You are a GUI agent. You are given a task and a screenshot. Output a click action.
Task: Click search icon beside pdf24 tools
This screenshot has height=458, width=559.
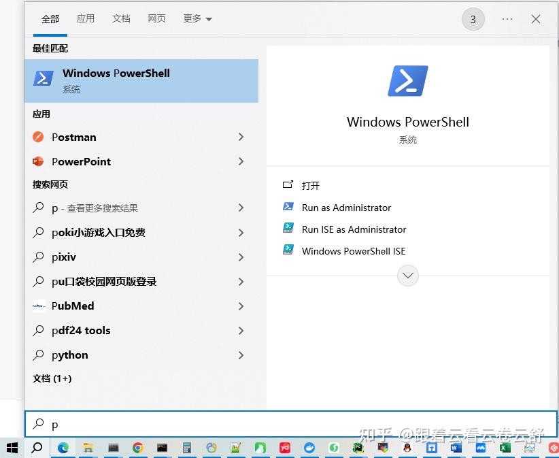[x=38, y=331]
